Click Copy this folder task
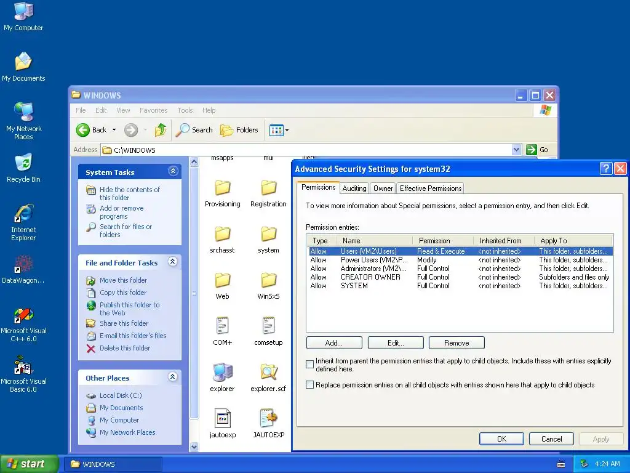This screenshot has width=630, height=473. pyautogui.click(x=123, y=293)
